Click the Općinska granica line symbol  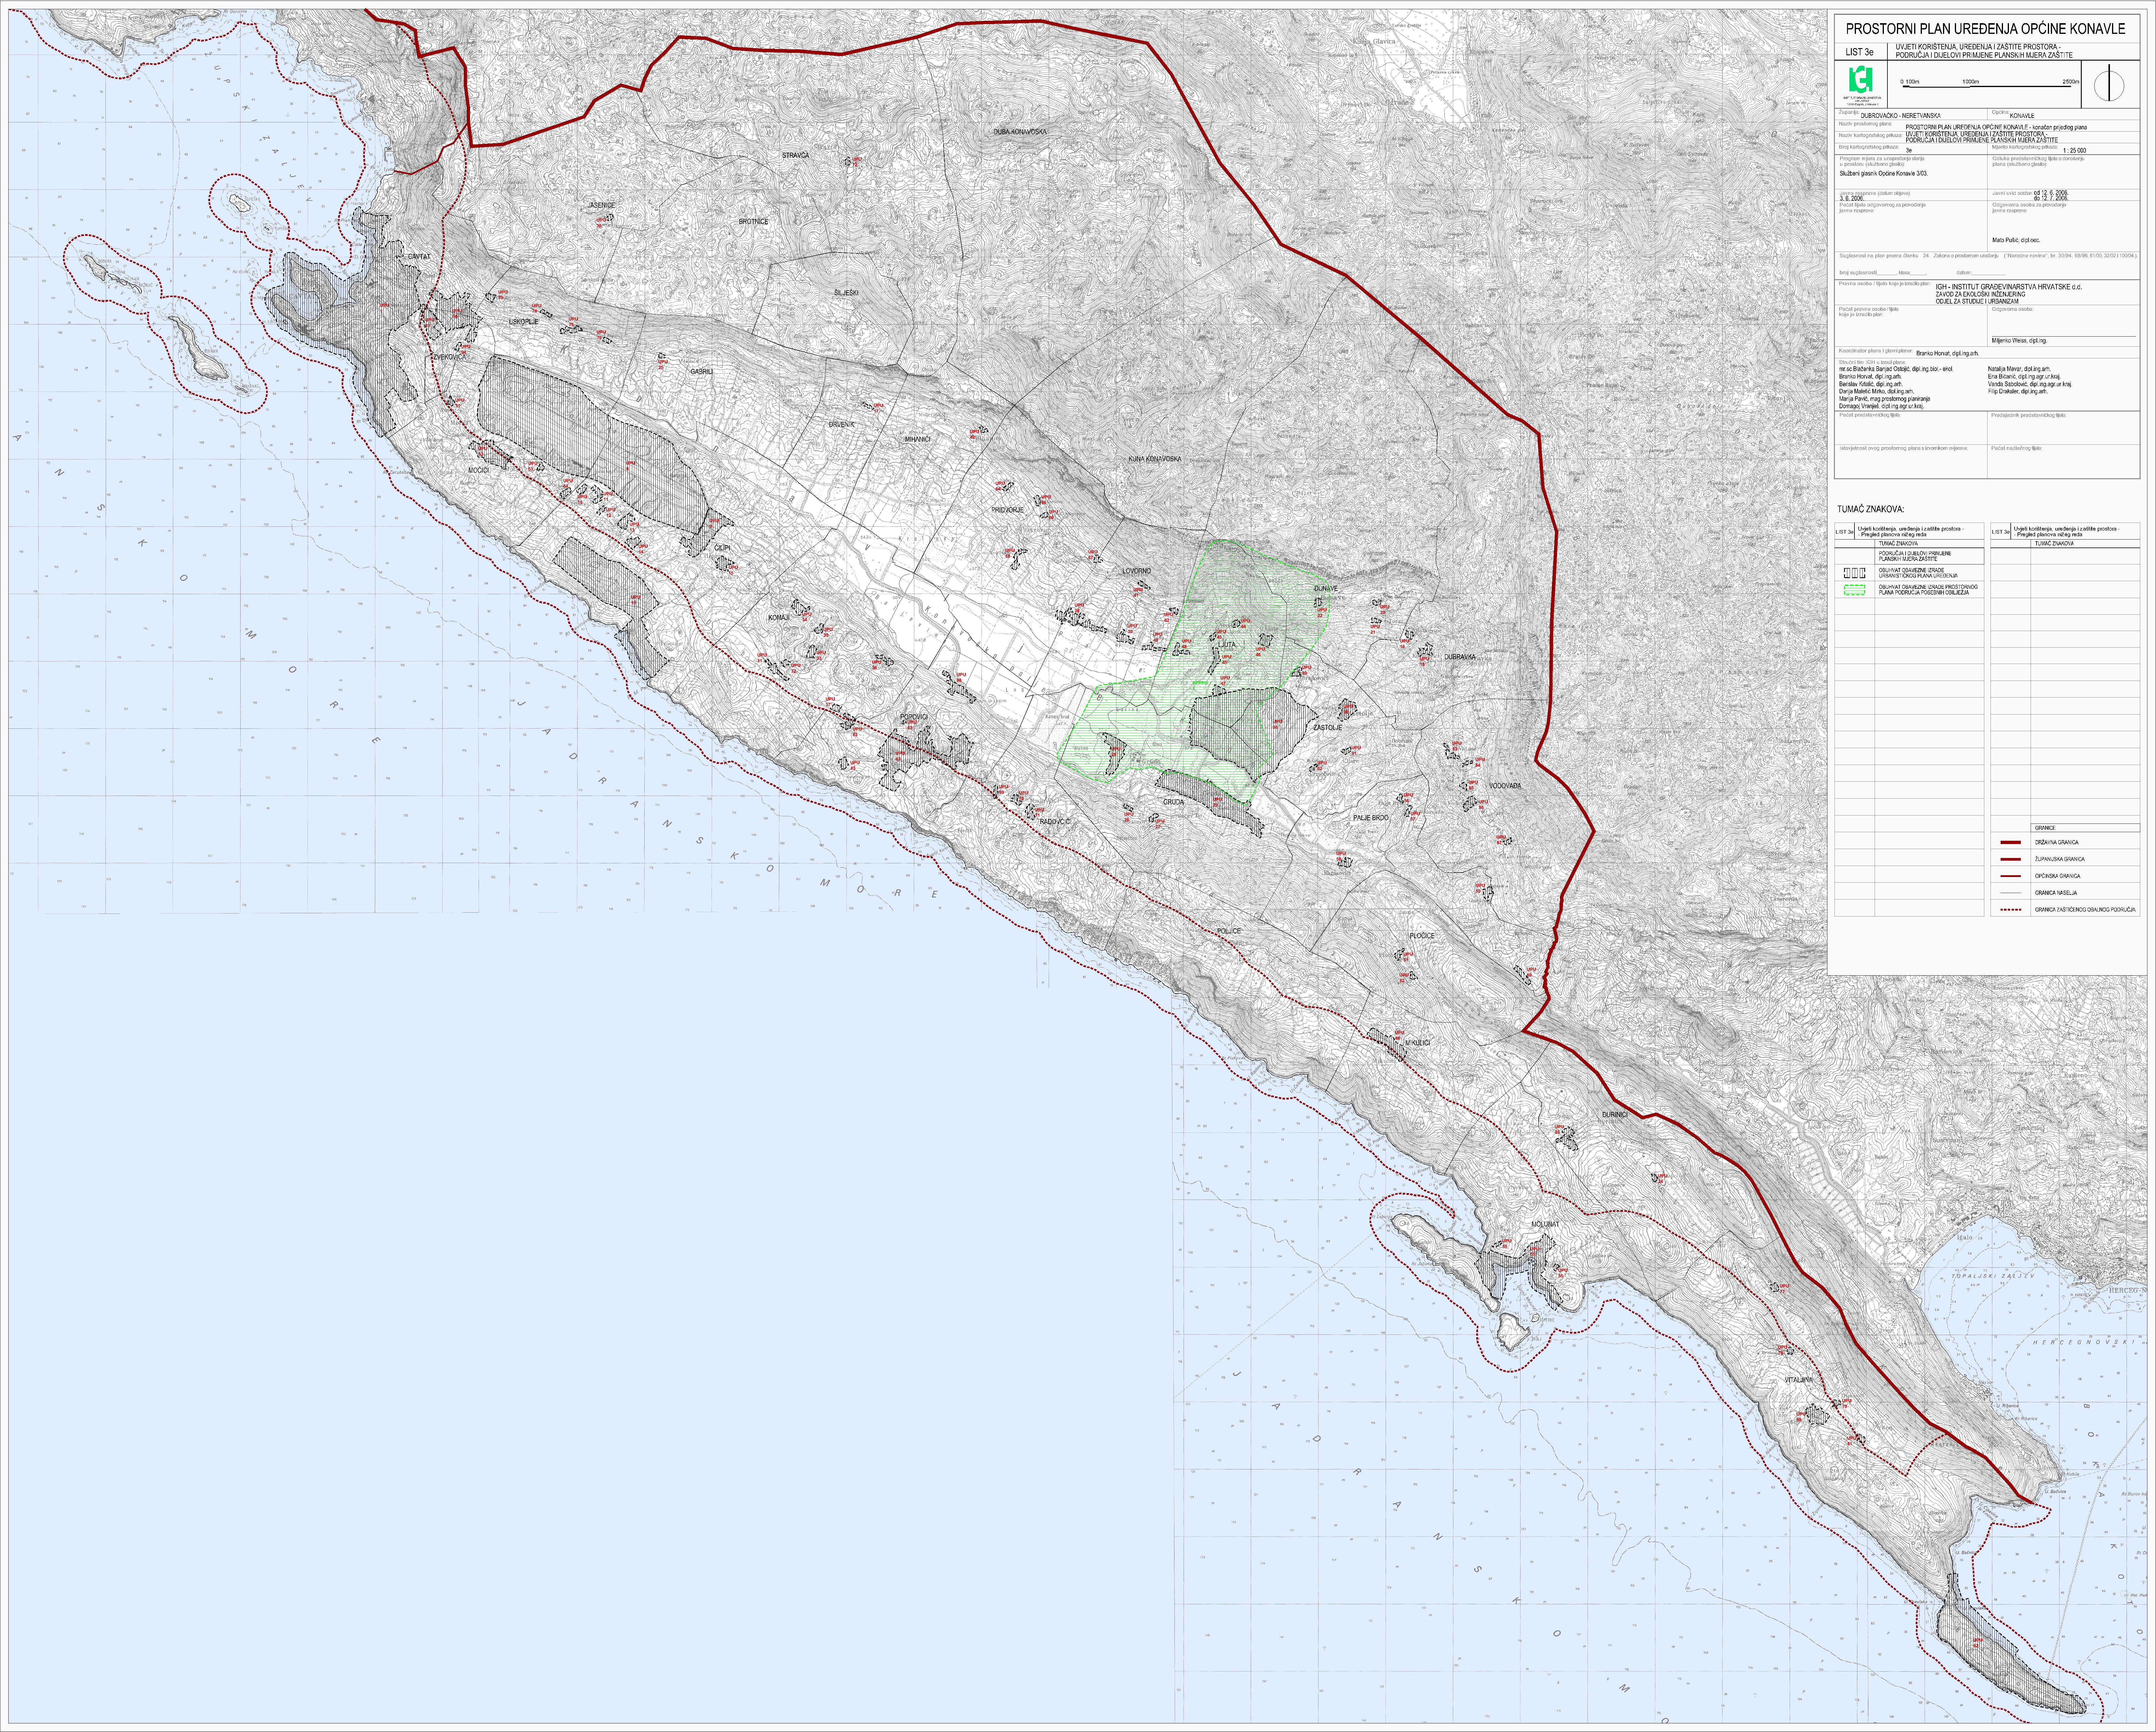2011,876
